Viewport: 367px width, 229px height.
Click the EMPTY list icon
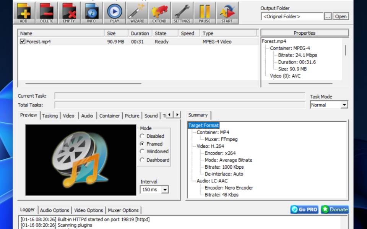pyautogui.click(x=69, y=13)
